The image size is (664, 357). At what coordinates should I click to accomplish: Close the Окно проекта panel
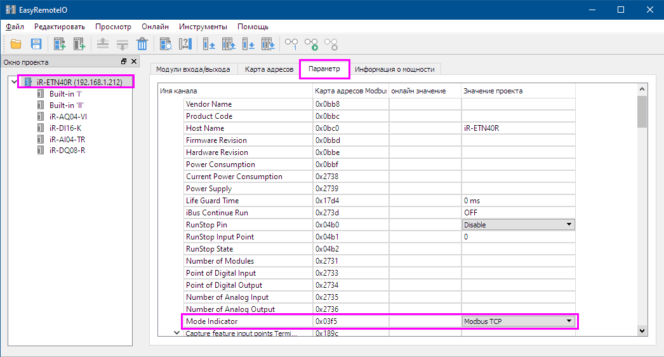tap(134, 62)
